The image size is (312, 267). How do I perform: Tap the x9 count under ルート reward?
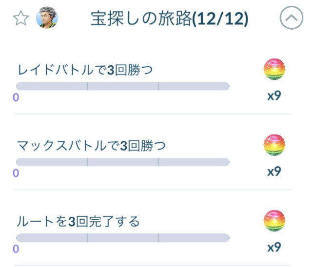274,248
